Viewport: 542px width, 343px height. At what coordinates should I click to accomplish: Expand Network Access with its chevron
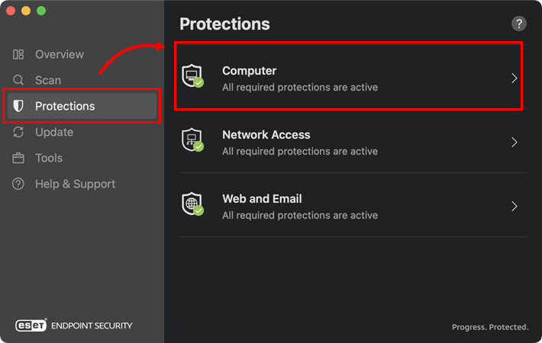tap(515, 143)
